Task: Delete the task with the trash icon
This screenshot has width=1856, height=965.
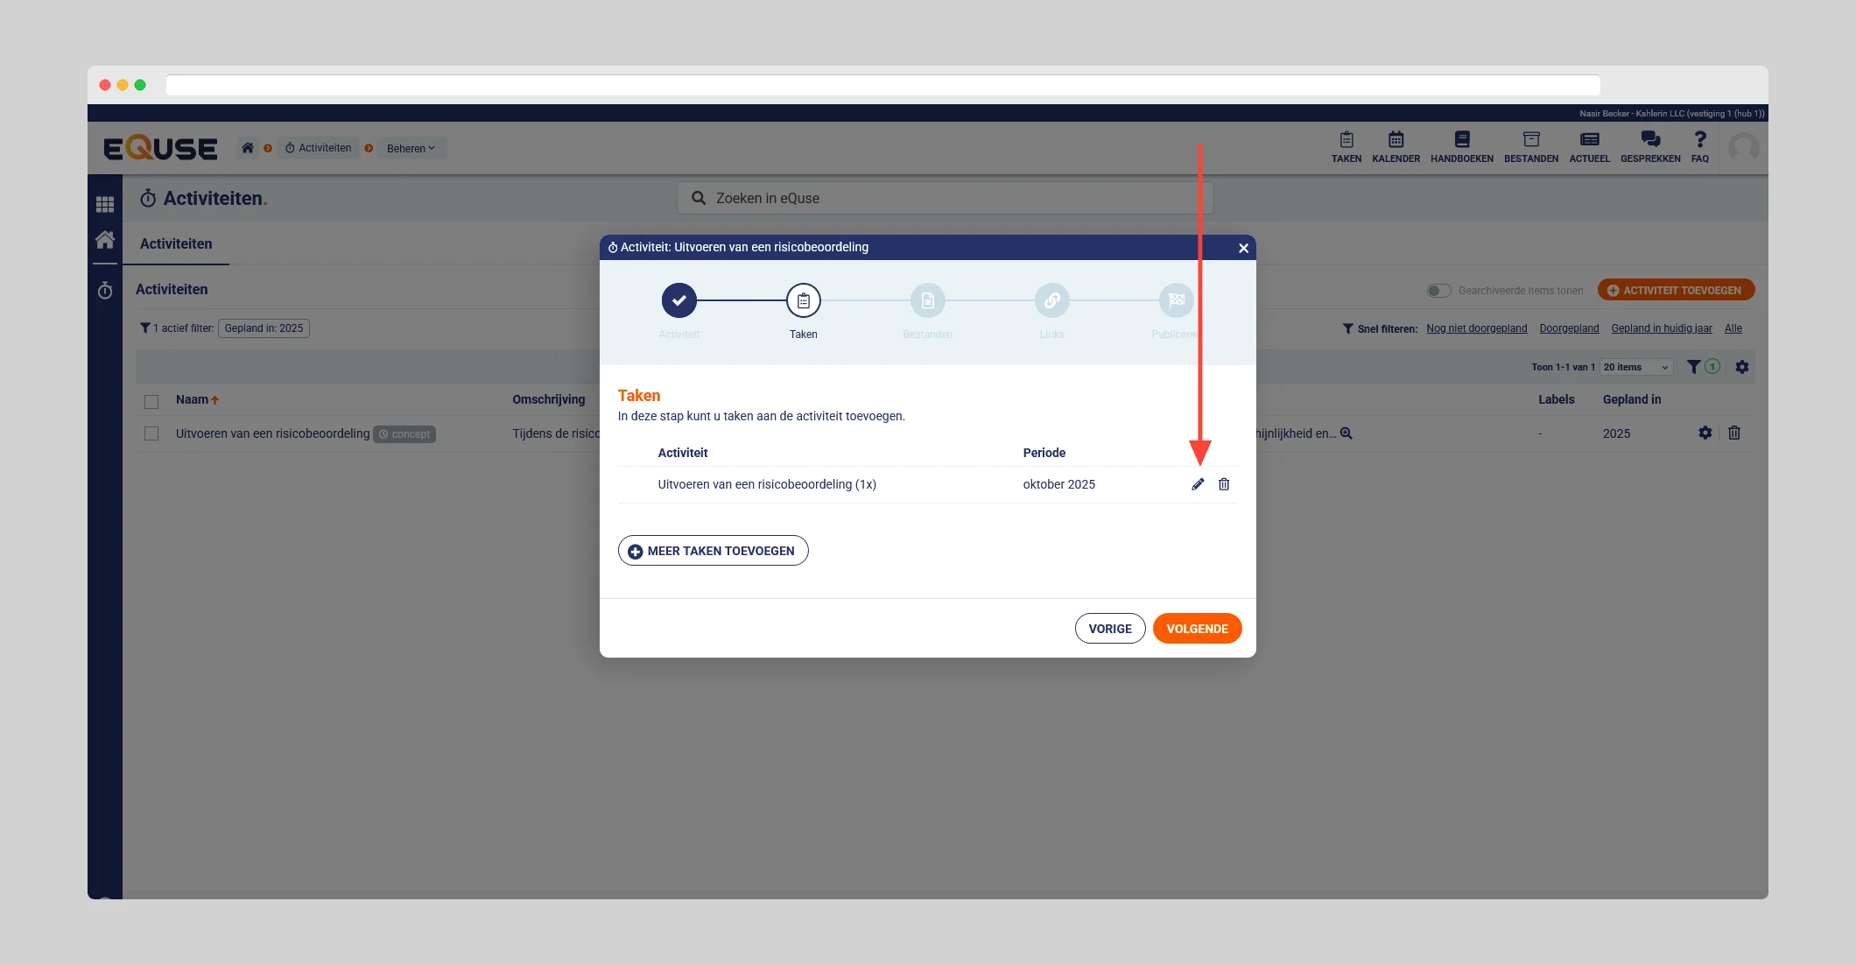Action: click(1224, 484)
